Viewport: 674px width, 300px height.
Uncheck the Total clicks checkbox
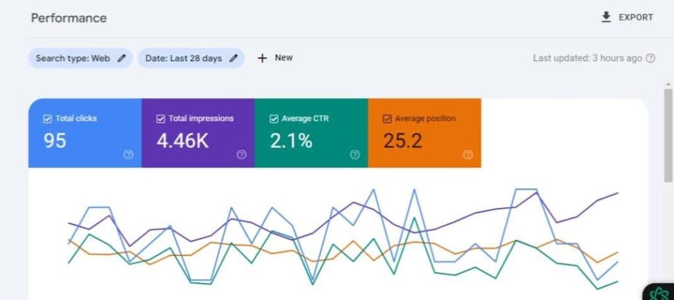tap(47, 119)
